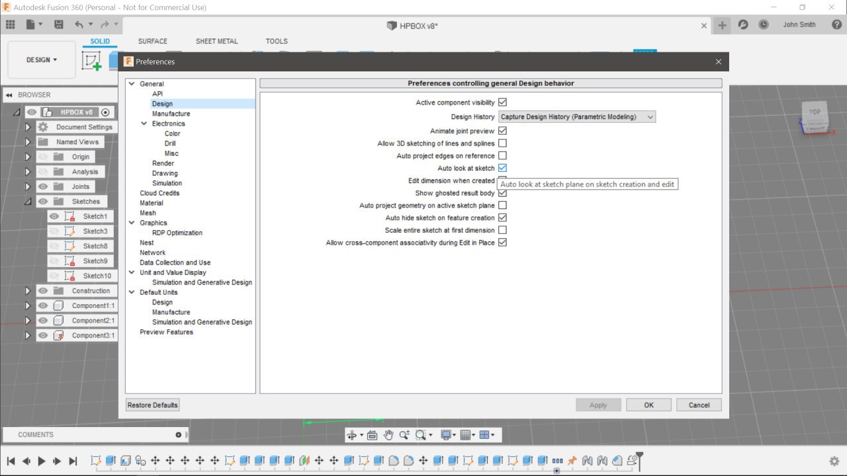Image resolution: width=847 pixels, height=476 pixels.
Task: Toggle Active component visibility checkbox
Action: coord(502,102)
